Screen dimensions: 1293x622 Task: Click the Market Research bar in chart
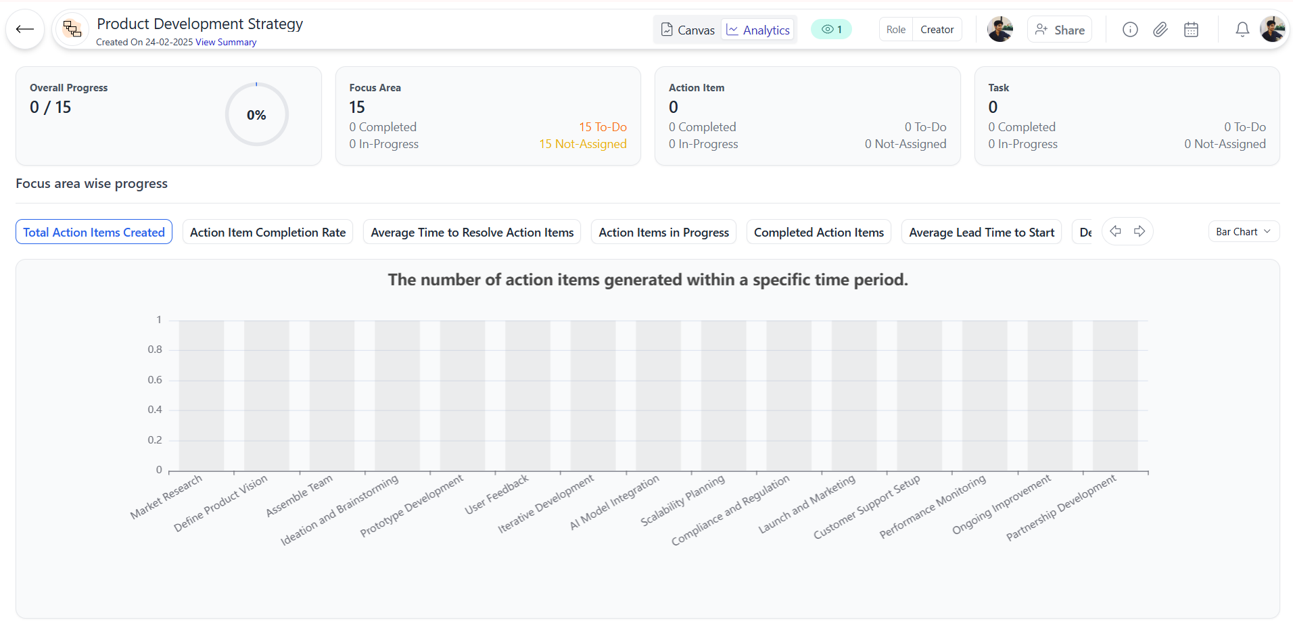pos(201,396)
